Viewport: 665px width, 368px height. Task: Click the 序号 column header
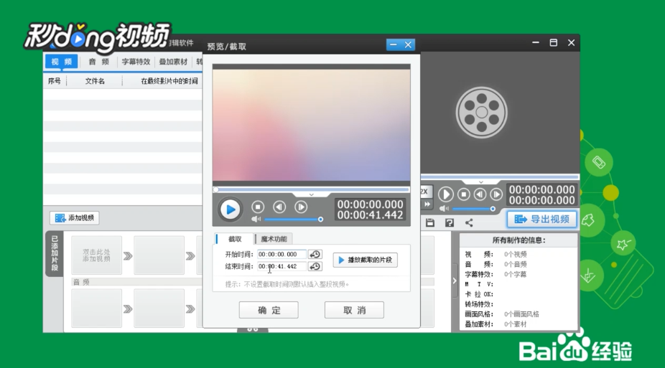pyautogui.click(x=55, y=81)
